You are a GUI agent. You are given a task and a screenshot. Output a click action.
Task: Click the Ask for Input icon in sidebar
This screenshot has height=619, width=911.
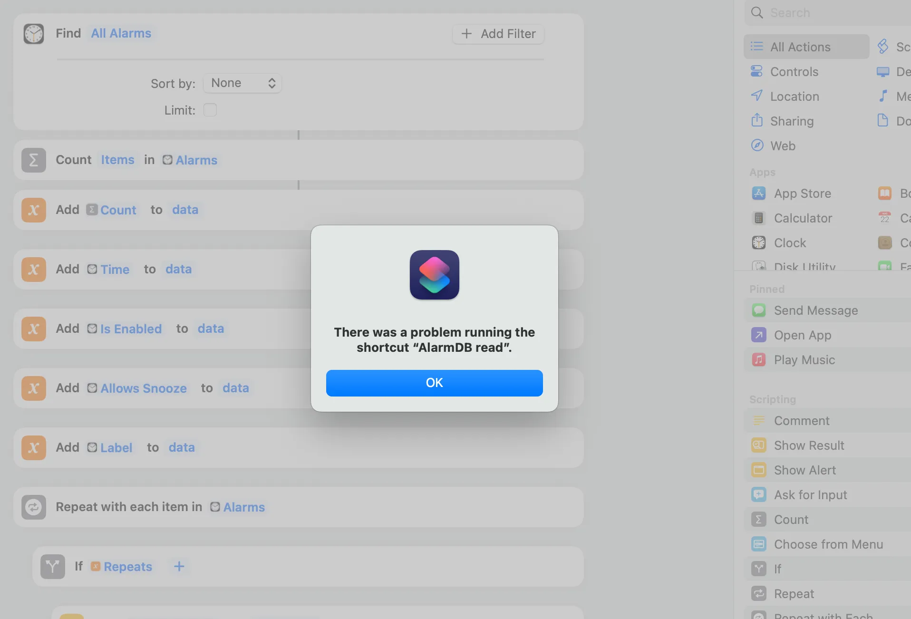click(758, 495)
